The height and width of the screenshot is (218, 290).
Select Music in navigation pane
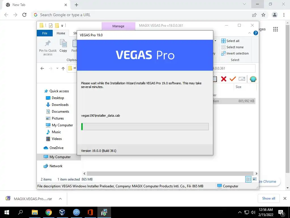(x=53, y=132)
